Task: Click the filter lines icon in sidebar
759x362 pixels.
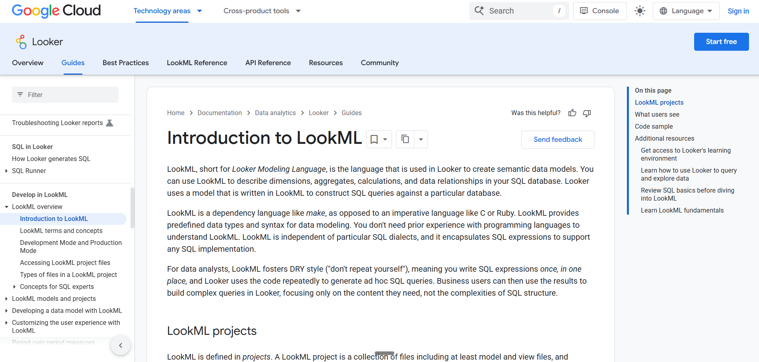Action: (20, 95)
